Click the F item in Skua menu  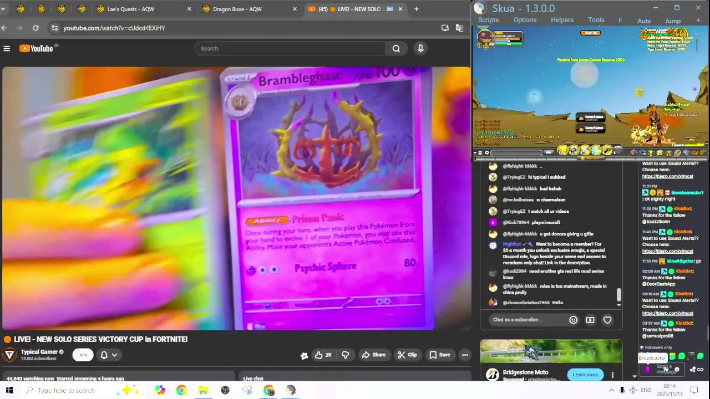[x=620, y=21]
